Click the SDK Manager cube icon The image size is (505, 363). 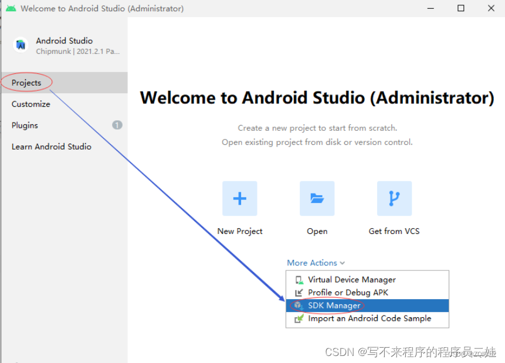pos(299,306)
